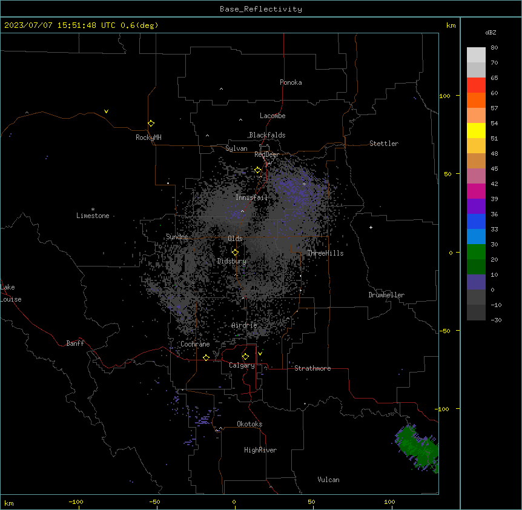Click the Vulcan town label
This screenshot has height=510, width=522.
pyautogui.click(x=328, y=480)
